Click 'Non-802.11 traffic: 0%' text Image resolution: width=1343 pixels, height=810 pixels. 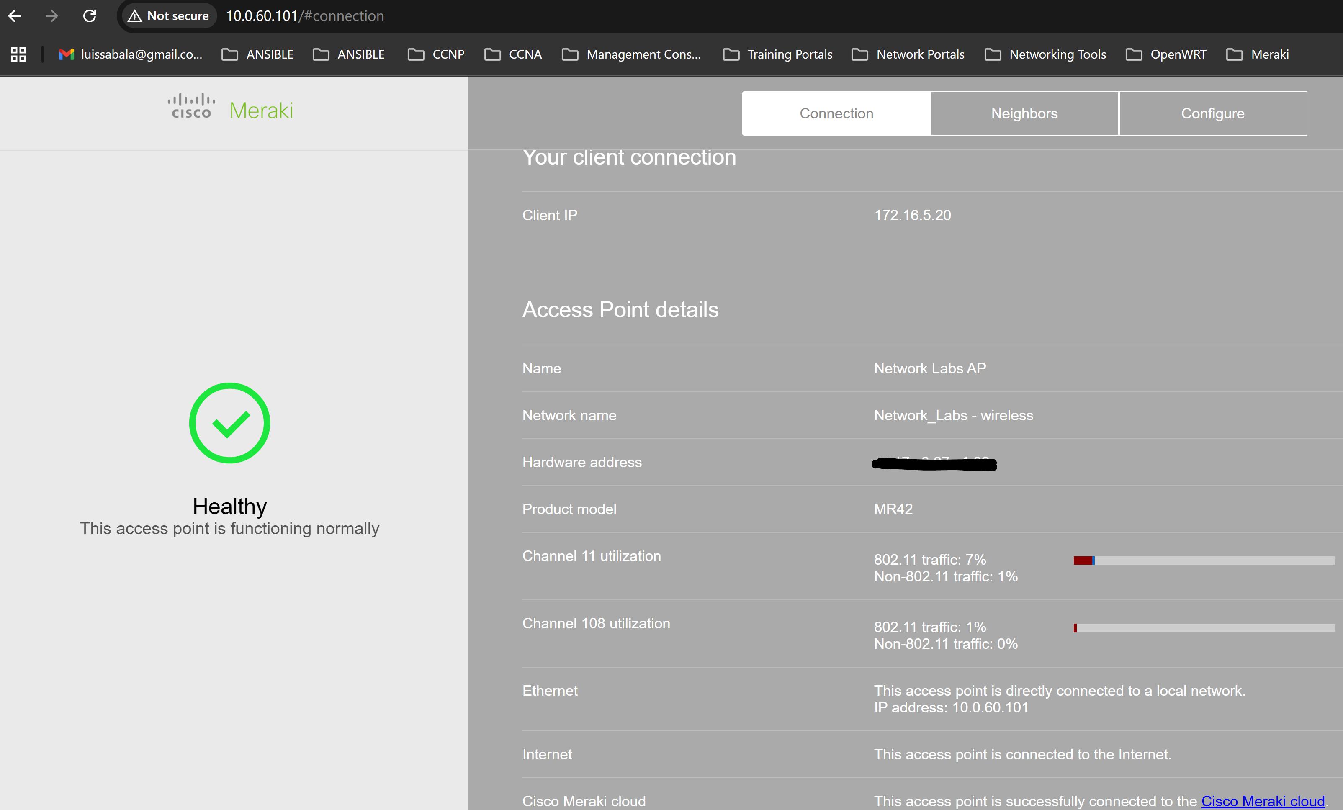[946, 644]
